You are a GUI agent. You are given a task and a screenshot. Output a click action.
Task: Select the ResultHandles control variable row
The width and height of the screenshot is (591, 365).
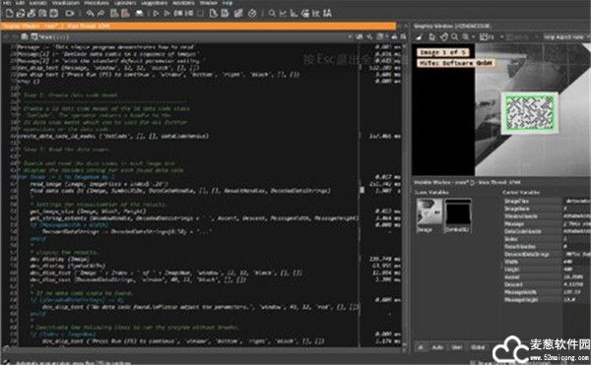point(547,247)
